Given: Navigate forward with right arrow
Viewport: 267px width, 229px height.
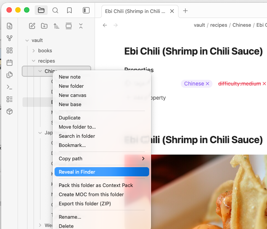Looking at the screenshot, I should (x=116, y=25).
